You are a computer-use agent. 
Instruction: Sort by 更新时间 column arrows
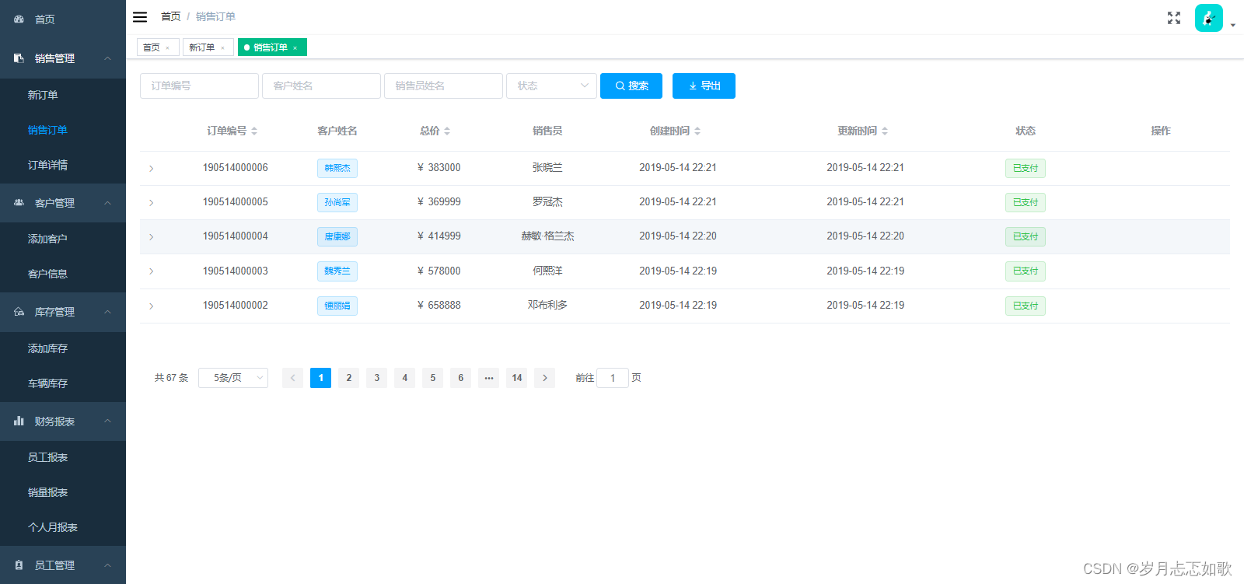click(885, 131)
